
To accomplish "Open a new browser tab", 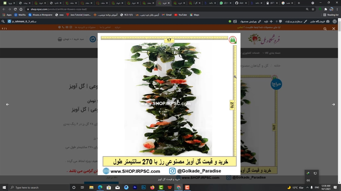I will point(299,3).
